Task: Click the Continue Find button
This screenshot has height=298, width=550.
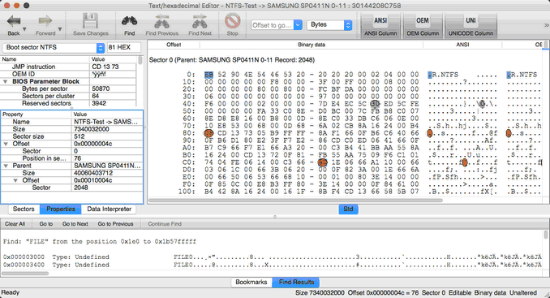Action: tap(165, 224)
